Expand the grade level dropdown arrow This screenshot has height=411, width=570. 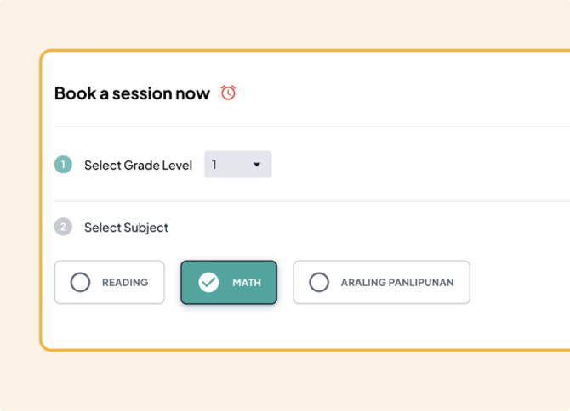pos(257,165)
